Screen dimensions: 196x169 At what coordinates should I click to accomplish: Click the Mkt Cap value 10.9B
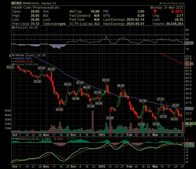point(95,11)
